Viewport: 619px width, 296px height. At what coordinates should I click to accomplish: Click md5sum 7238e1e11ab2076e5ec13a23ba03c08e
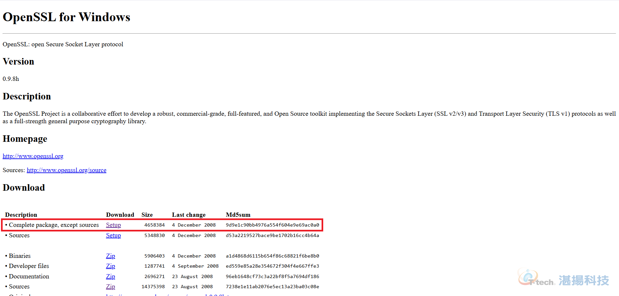point(272,287)
